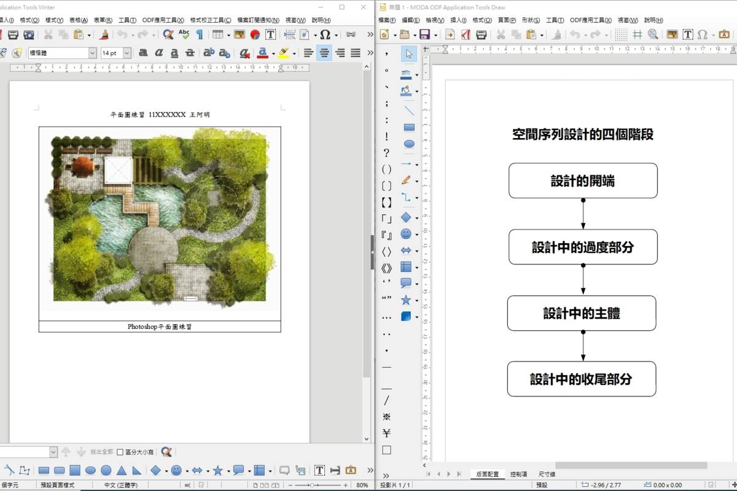Run the Abc spelling check in Writer
Image resolution: width=737 pixels, height=491 pixels.
coord(184,35)
